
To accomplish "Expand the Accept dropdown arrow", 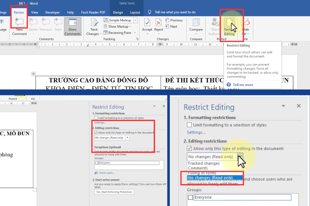I will 147,34.
